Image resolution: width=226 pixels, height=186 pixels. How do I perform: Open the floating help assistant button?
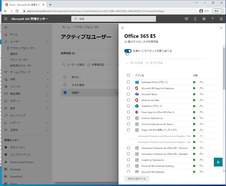tap(218, 162)
